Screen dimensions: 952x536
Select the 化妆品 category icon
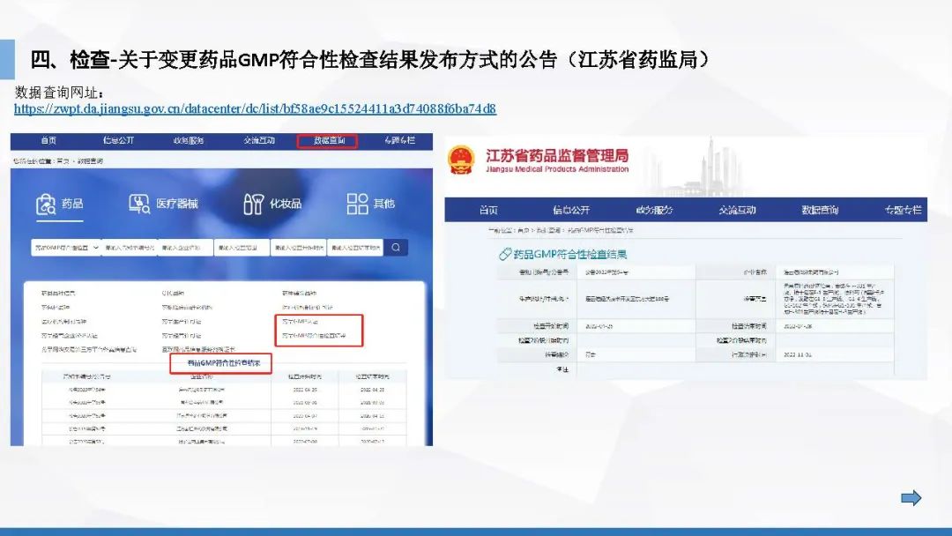253,205
